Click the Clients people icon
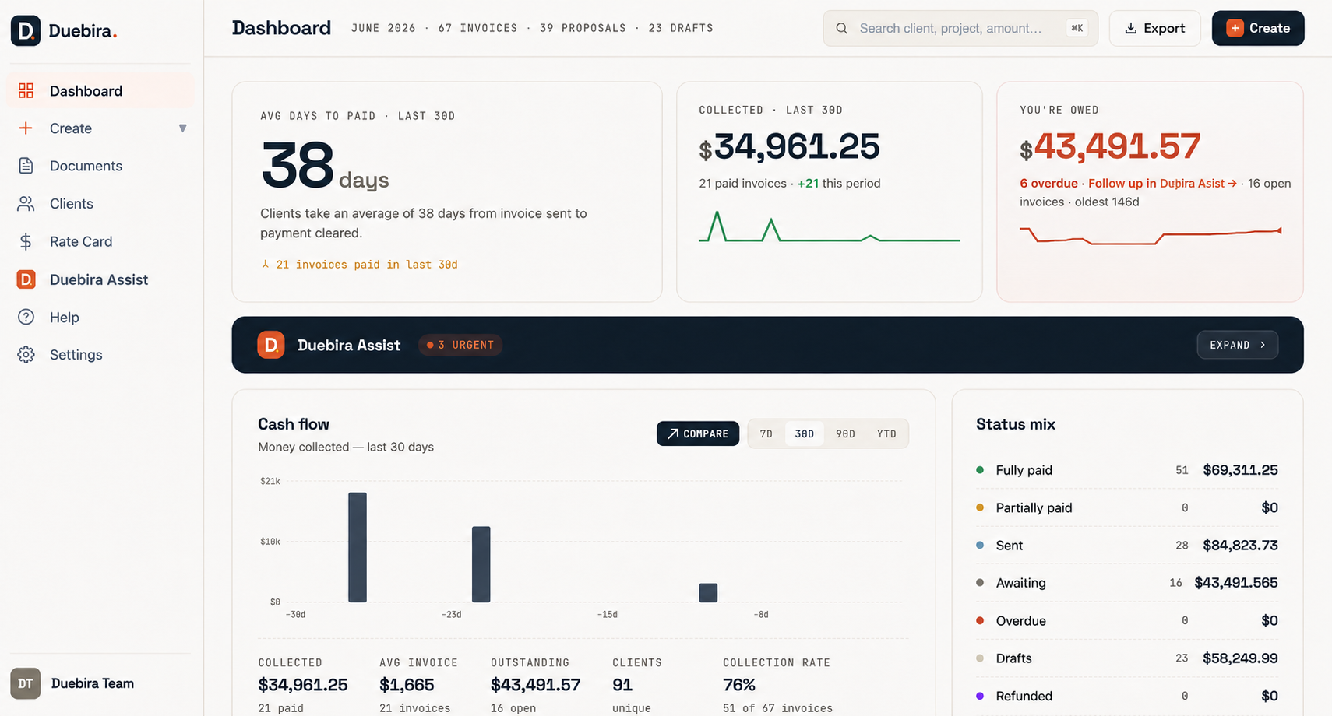The width and height of the screenshot is (1332, 716). point(26,204)
